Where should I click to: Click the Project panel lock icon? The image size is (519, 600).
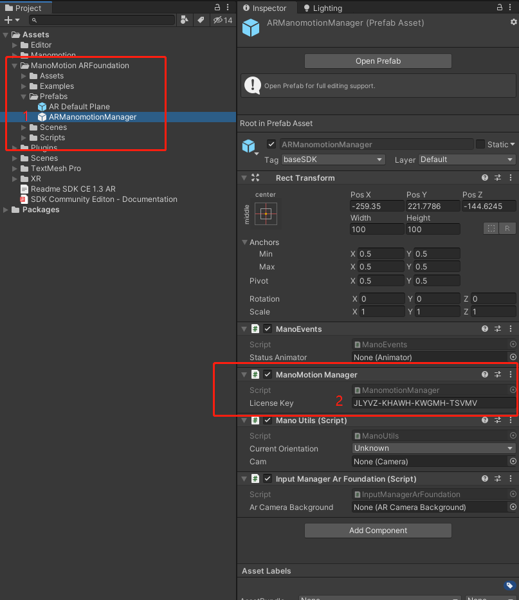(217, 7)
